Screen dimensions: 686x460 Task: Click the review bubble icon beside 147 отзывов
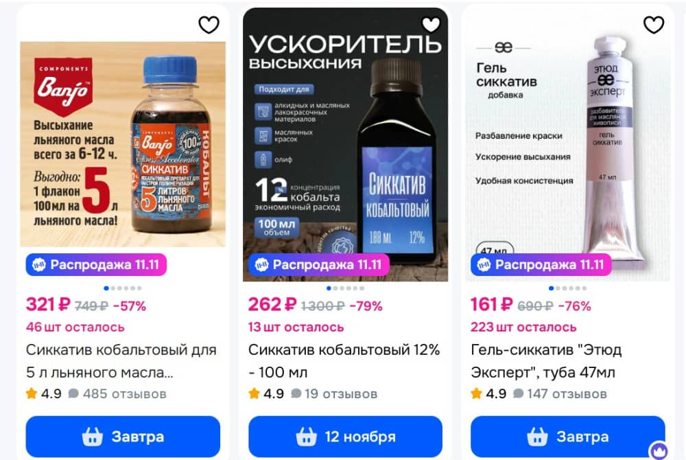coord(519,393)
